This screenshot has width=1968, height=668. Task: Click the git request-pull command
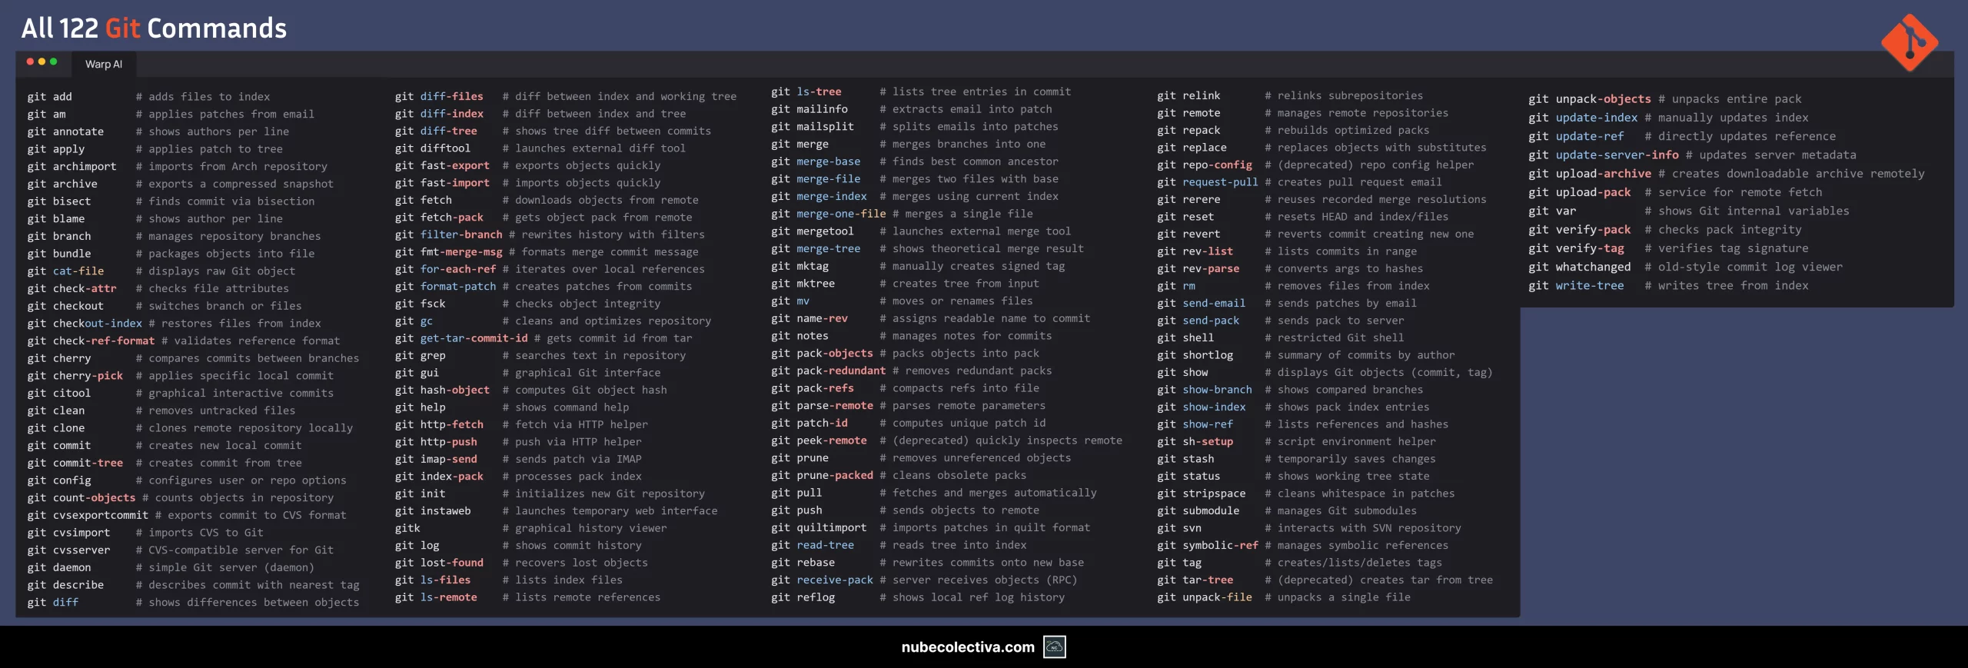pos(1207,182)
